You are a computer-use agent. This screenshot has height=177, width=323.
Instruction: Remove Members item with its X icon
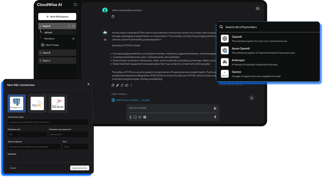tap(73, 39)
